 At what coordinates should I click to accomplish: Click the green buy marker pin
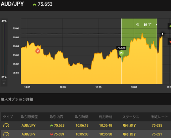pos(121,54)
